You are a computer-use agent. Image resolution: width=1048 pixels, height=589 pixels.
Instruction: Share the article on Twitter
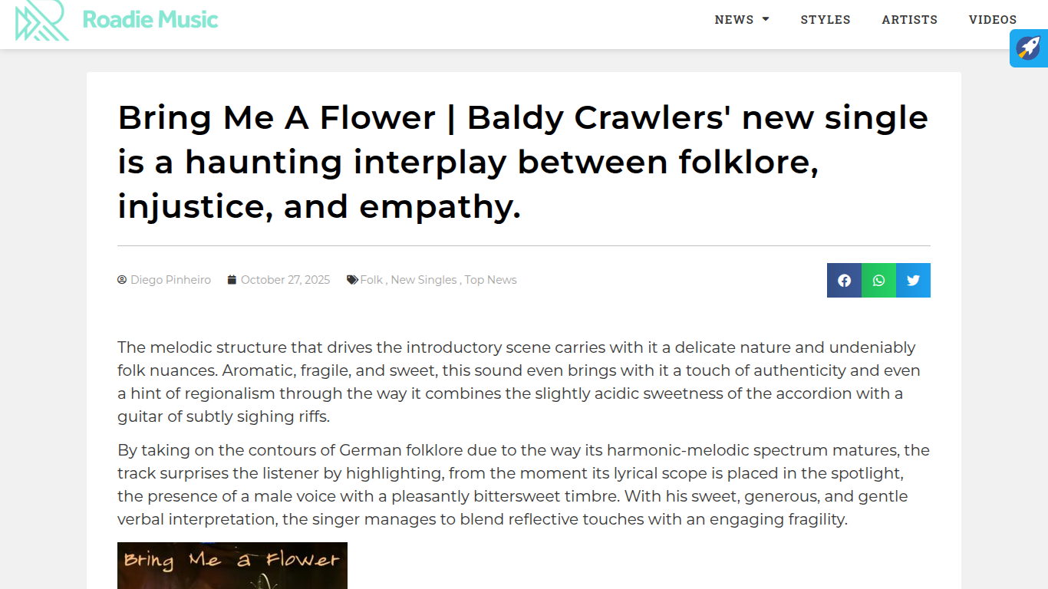click(913, 280)
